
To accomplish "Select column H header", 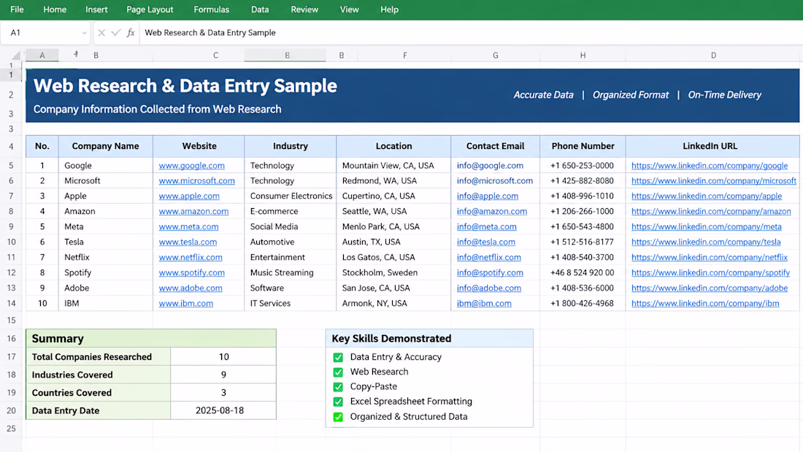I will click(583, 55).
